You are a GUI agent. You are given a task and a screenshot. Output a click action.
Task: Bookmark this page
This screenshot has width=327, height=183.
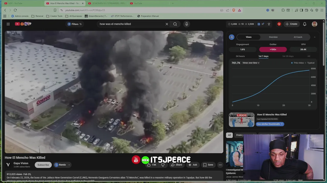tap(55, 10)
